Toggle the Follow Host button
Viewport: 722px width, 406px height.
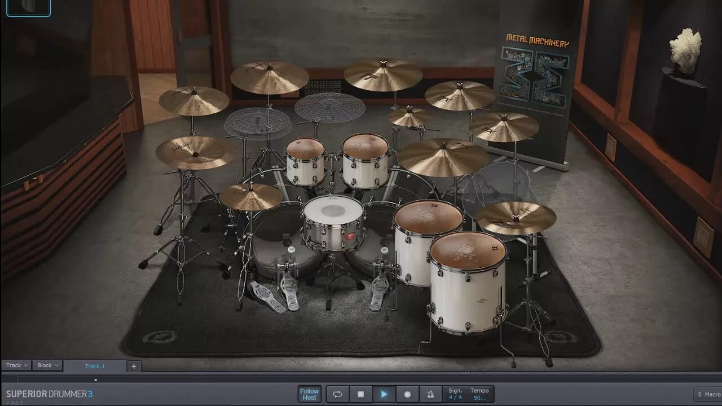309,394
